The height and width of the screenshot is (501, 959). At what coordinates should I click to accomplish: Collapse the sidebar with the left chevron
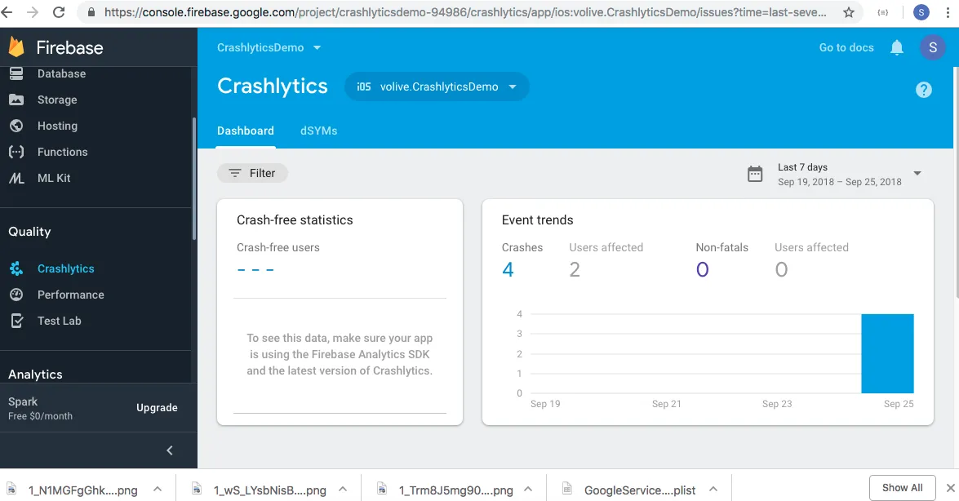pos(170,450)
